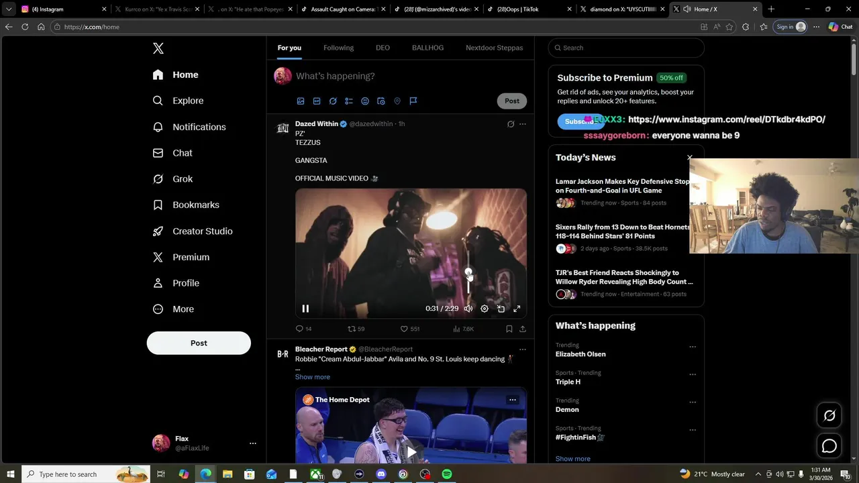859x483 pixels.
Task: Toggle picture-in-picture on video
Action: [501, 309]
